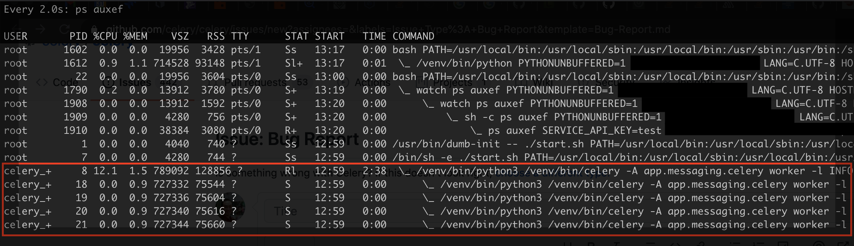
Task: Click the VSZ value 727344
Action: click(x=171, y=225)
